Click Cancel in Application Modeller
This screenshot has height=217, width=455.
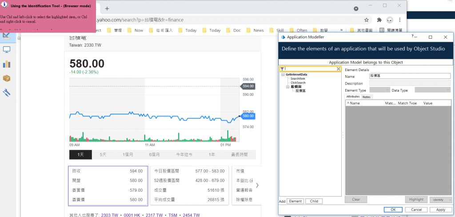click(416, 210)
